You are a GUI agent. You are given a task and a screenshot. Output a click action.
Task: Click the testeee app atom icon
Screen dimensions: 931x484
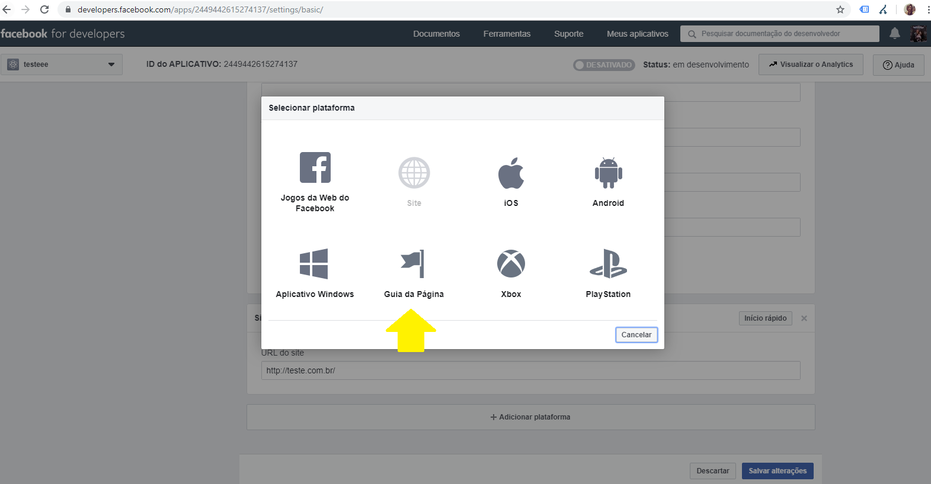pyautogui.click(x=13, y=64)
